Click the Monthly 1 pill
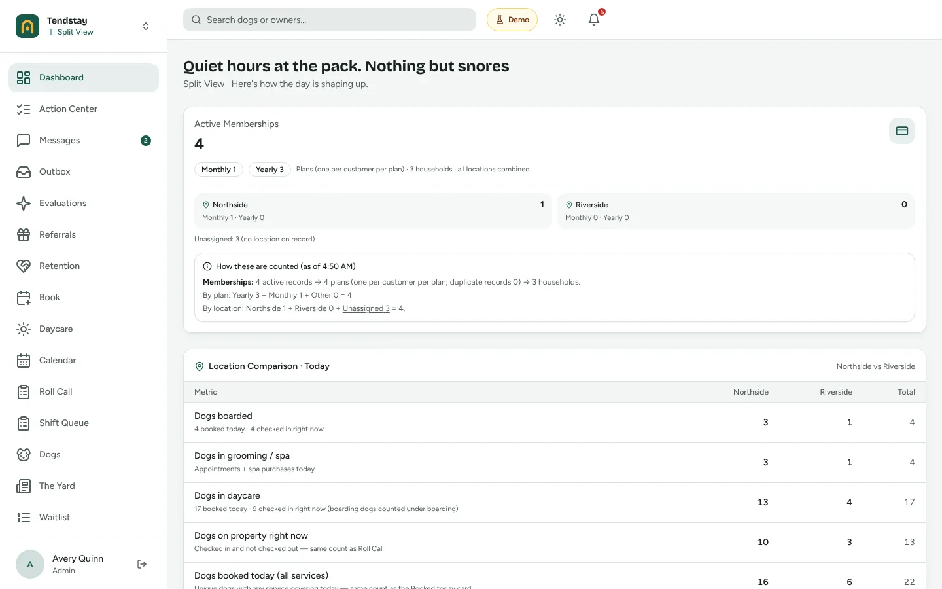The image size is (942, 589). point(218,170)
